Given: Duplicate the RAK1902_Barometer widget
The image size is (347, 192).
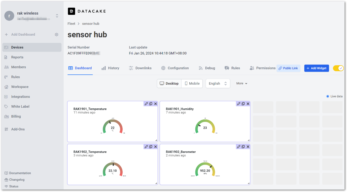Looking at the screenshot, I should pos(243,146).
